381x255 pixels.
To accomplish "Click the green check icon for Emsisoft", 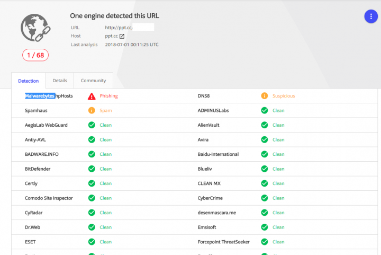I will point(264,227).
